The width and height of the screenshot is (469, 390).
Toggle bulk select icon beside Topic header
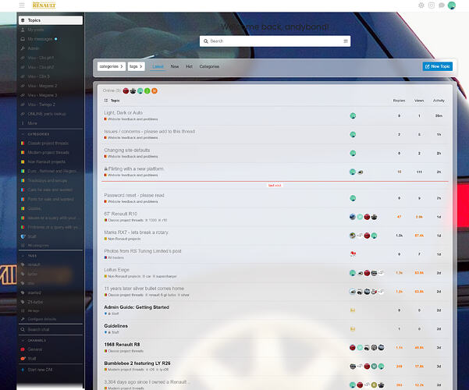106,101
